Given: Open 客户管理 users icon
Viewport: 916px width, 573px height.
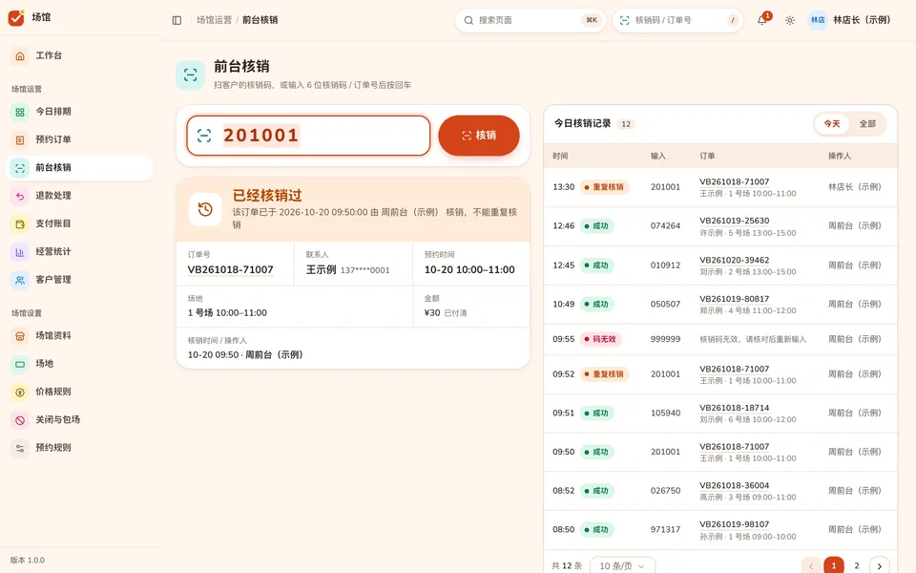Looking at the screenshot, I should [x=20, y=280].
